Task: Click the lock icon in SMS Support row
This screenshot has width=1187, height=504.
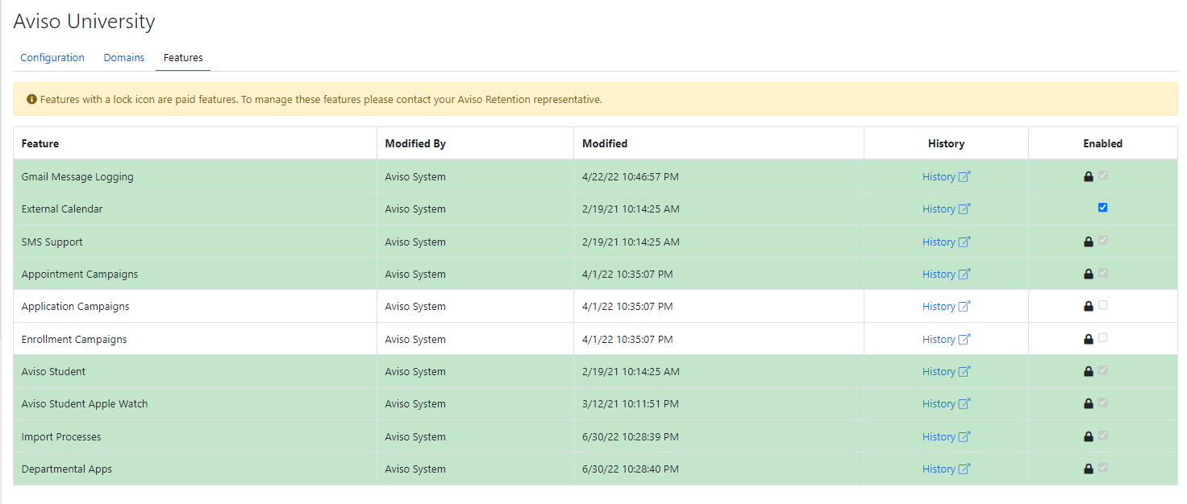Action: [x=1089, y=242]
